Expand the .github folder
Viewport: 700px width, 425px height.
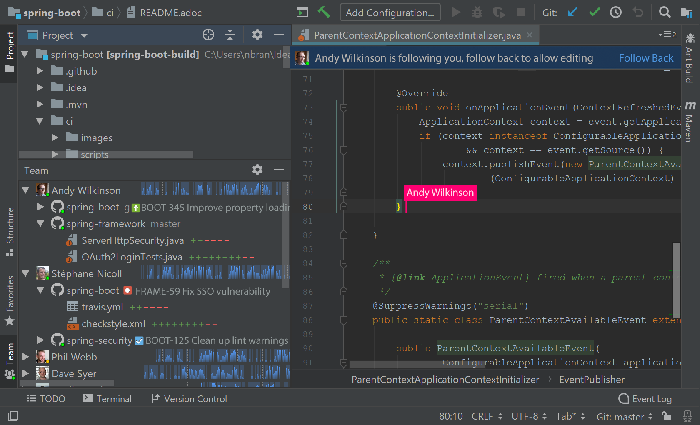pos(40,71)
